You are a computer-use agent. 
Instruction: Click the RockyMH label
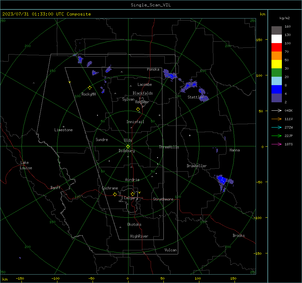click(x=89, y=94)
